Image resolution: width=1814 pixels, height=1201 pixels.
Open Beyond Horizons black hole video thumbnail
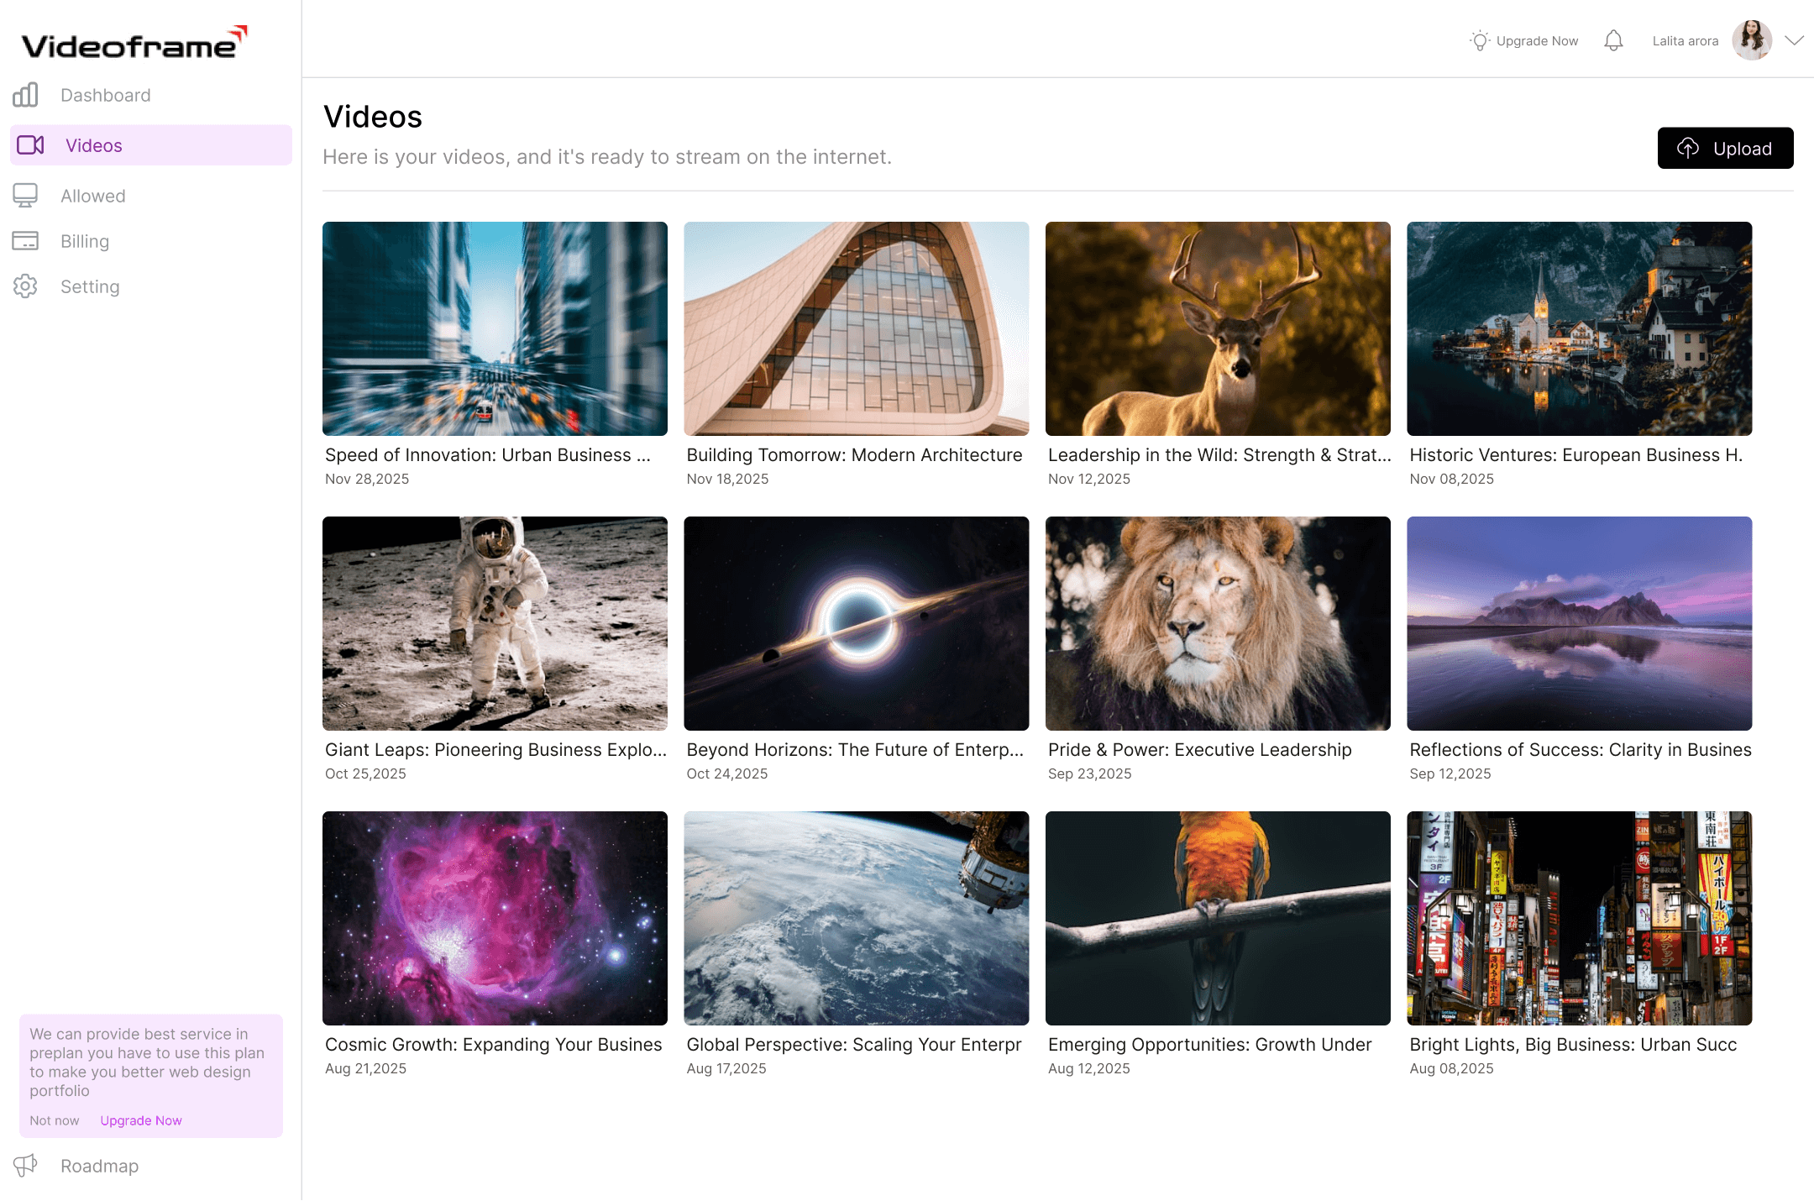(x=856, y=623)
